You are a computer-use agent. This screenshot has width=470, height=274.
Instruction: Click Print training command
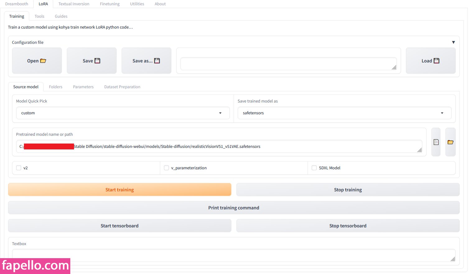pyautogui.click(x=234, y=208)
